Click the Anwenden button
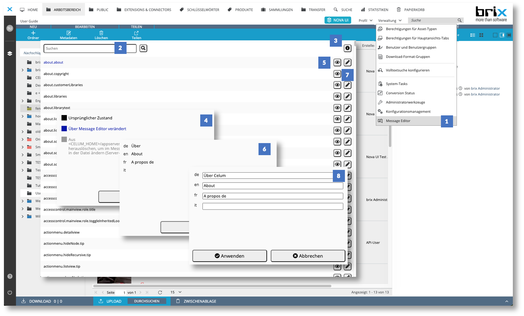 click(x=230, y=256)
